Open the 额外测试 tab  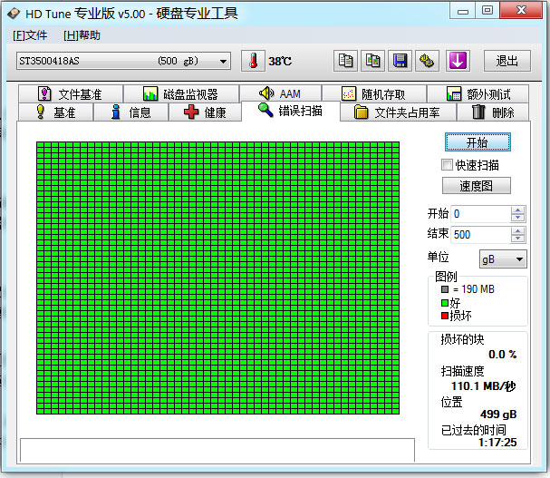coord(478,93)
